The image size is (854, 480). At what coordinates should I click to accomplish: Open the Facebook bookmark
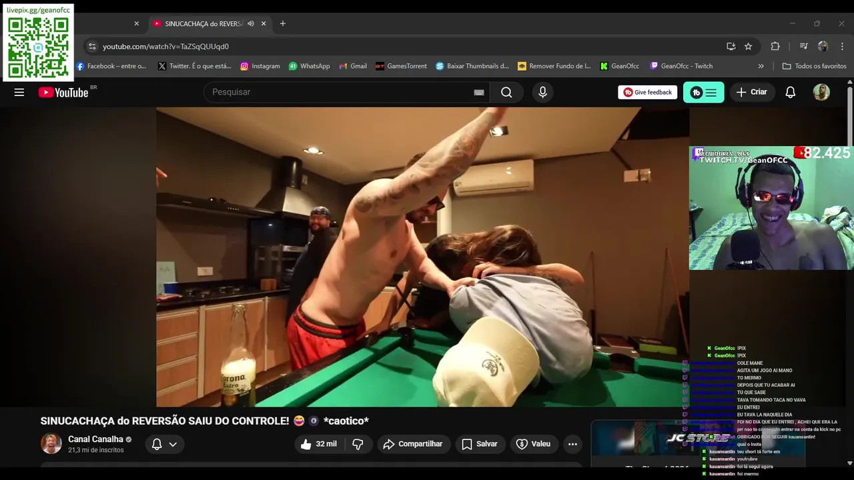111,66
